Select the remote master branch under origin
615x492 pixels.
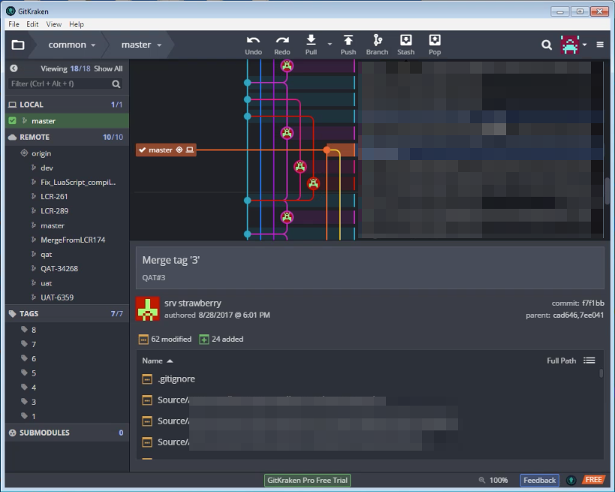[53, 225]
